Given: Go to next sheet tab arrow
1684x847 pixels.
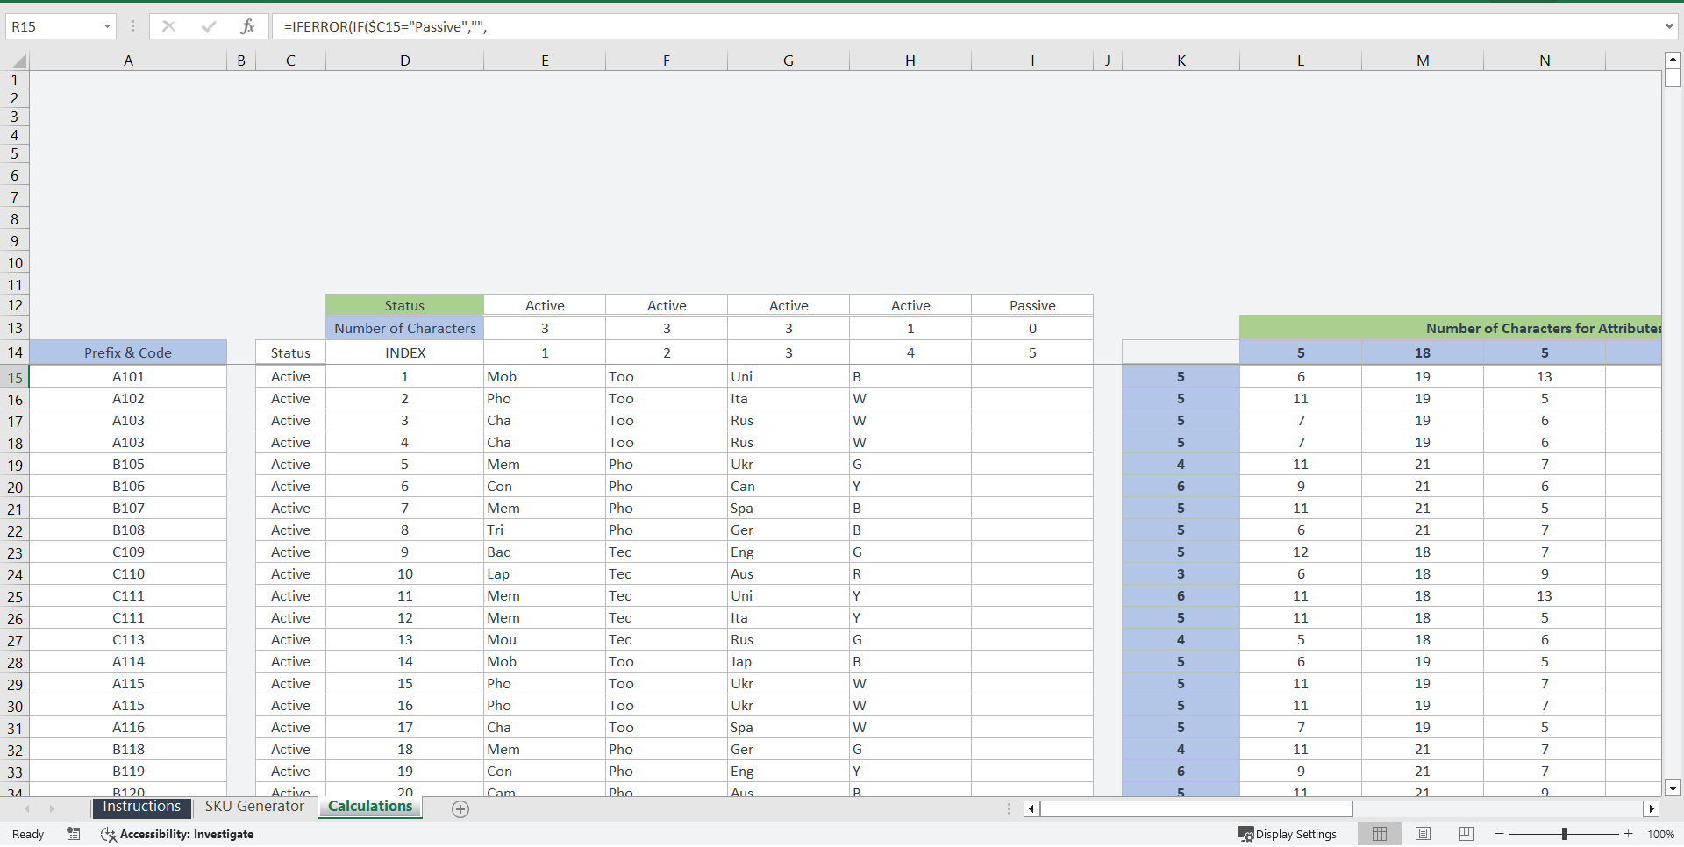Looking at the screenshot, I should 52,808.
